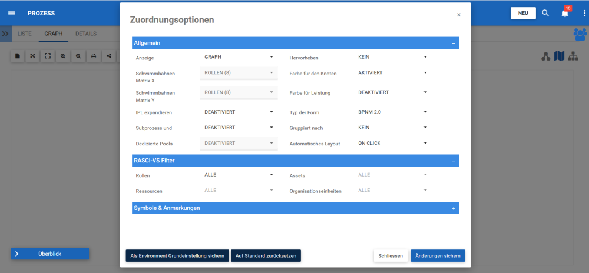Click the print toolbar icon
The image size is (589, 273).
coord(94,56)
